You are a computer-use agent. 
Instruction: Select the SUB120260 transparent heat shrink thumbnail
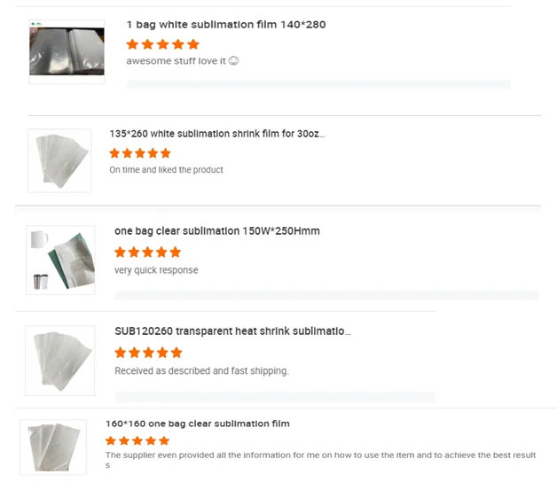coord(60,361)
